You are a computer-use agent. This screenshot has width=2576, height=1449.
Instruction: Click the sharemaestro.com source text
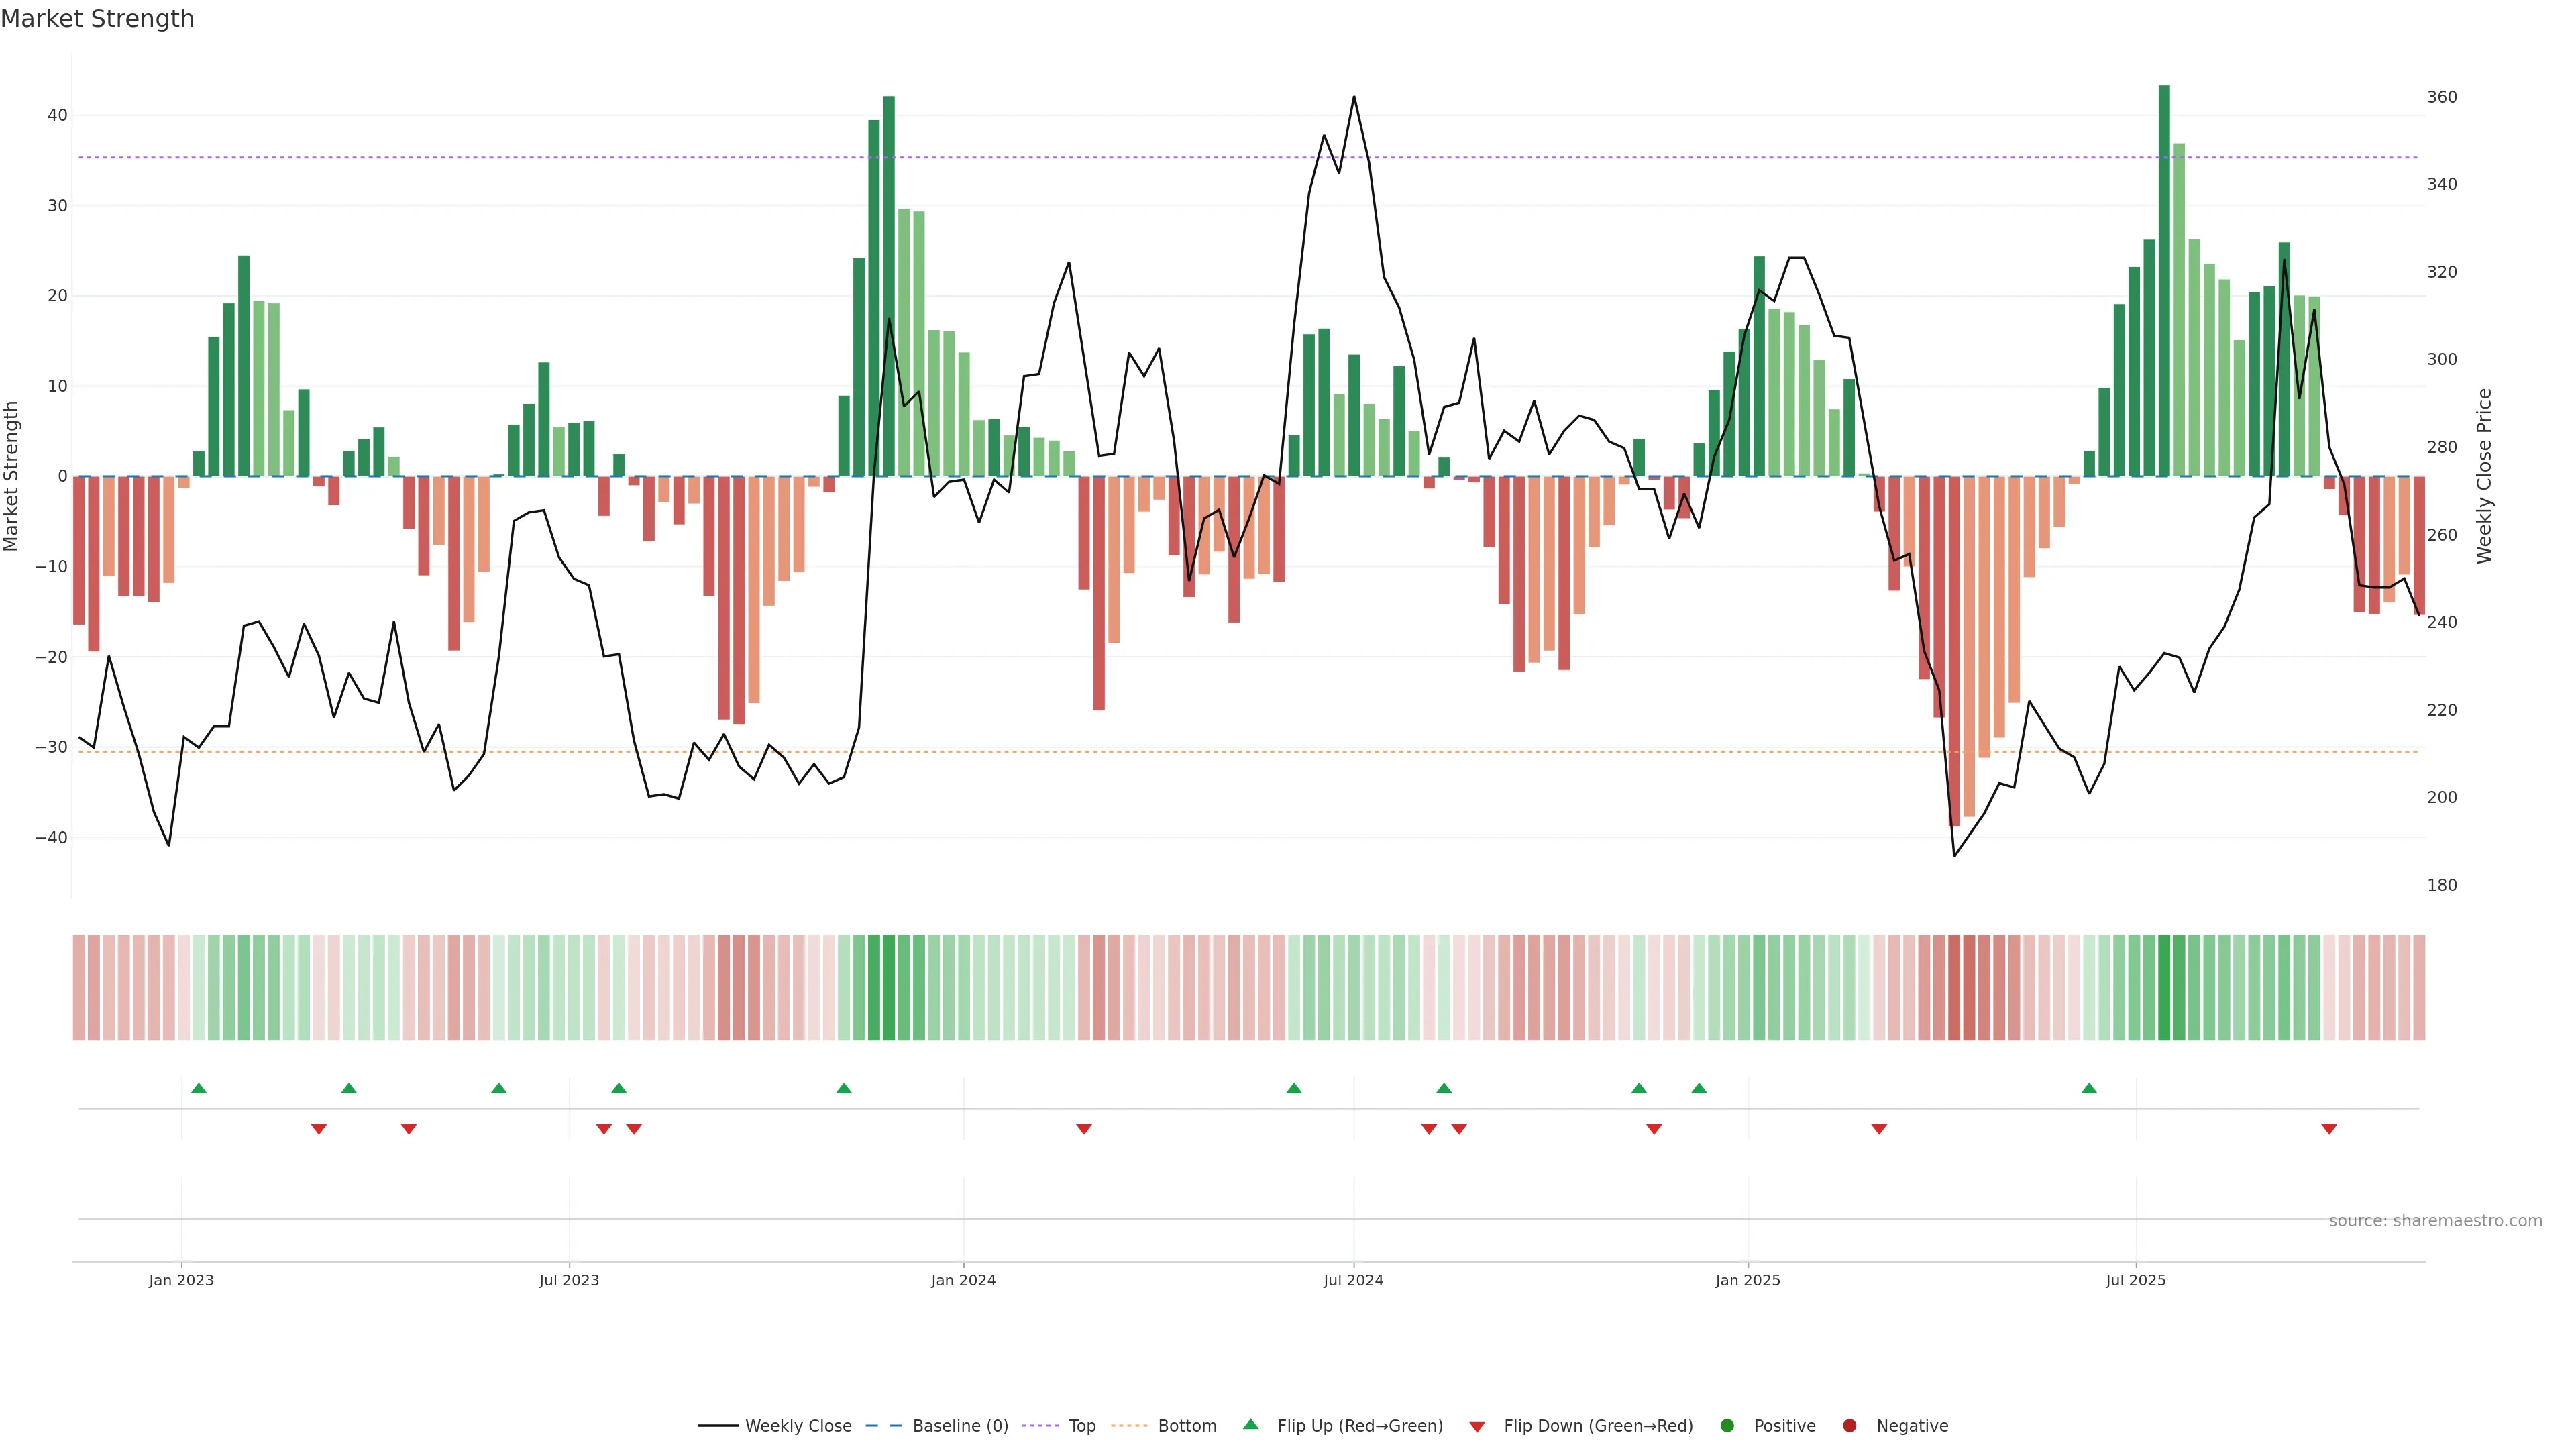pyautogui.click(x=2435, y=1221)
